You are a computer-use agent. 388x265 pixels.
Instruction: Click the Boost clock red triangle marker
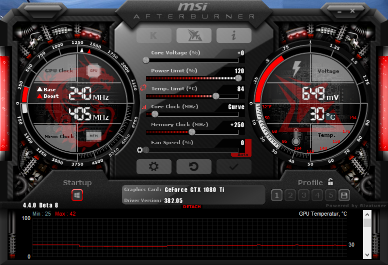tap(89, 51)
